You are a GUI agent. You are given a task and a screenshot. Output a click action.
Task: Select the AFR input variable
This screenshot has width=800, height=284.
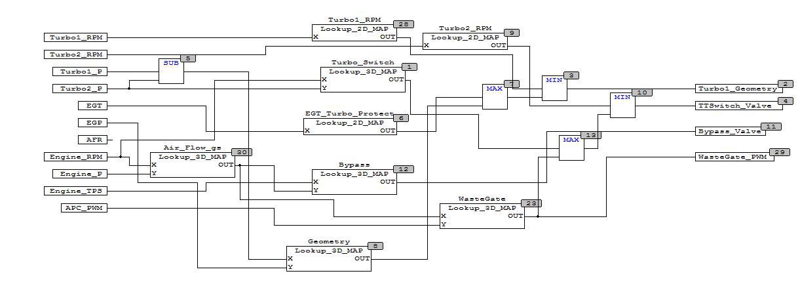93,140
